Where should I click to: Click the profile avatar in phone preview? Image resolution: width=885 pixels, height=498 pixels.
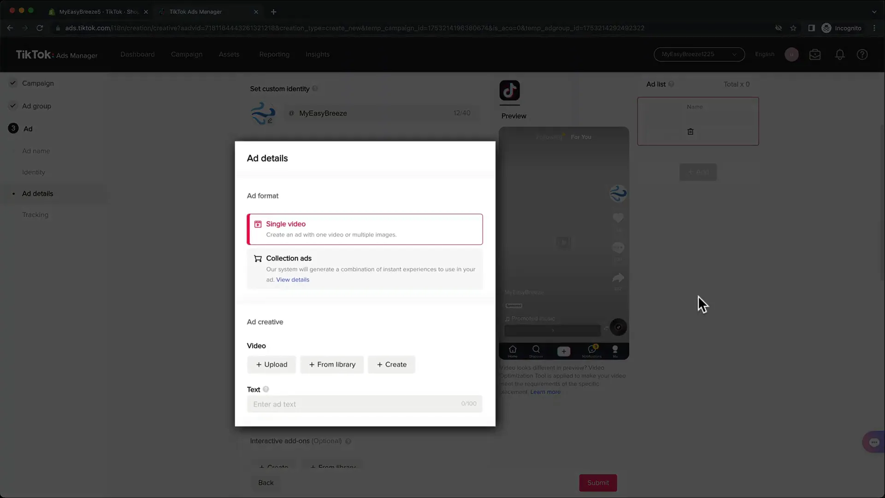coord(618,193)
